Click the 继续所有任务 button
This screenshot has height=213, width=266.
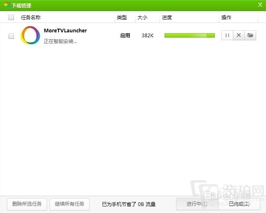coord(70,204)
